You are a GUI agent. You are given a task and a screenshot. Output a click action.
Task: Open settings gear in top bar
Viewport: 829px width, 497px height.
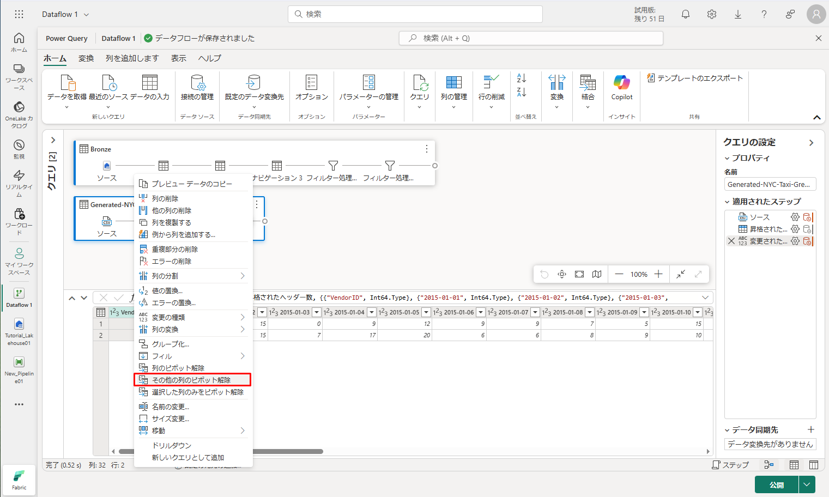(712, 14)
